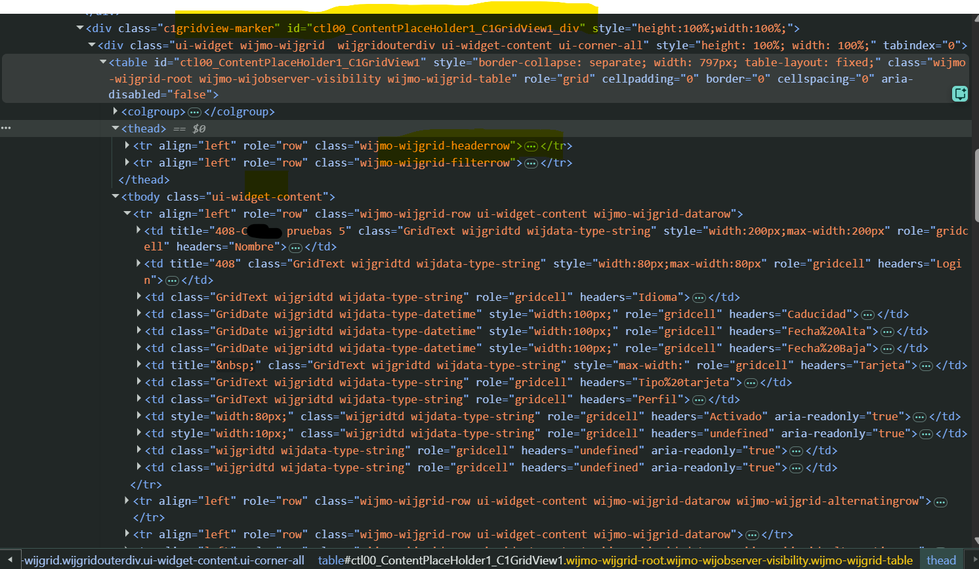Click the ellipsis badge of the Activado td

tap(920, 417)
